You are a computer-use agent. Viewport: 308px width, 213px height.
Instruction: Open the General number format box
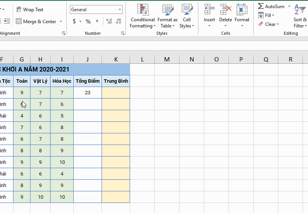pos(96,9)
